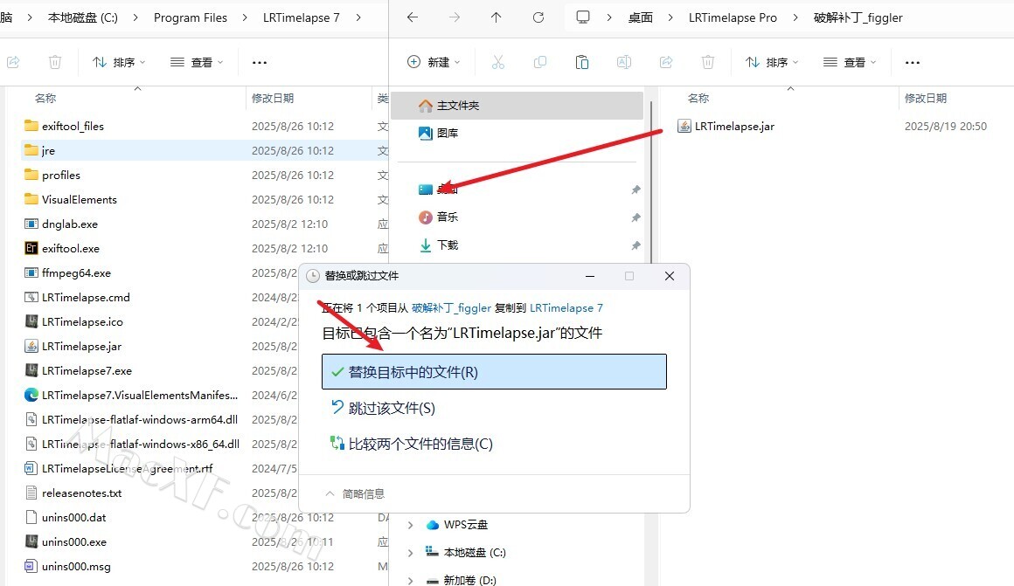Open the exiftool.exe file icon

click(31, 248)
